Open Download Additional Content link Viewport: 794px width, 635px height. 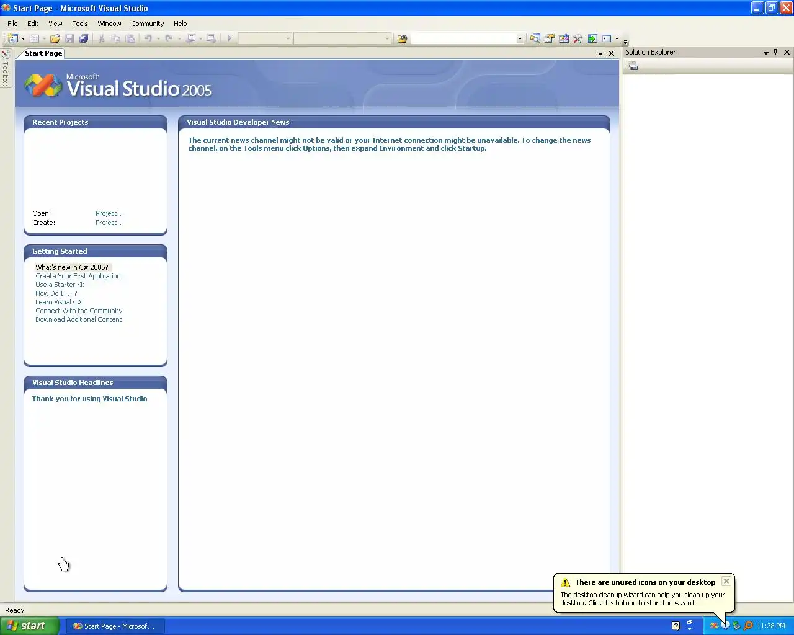pos(79,319)
